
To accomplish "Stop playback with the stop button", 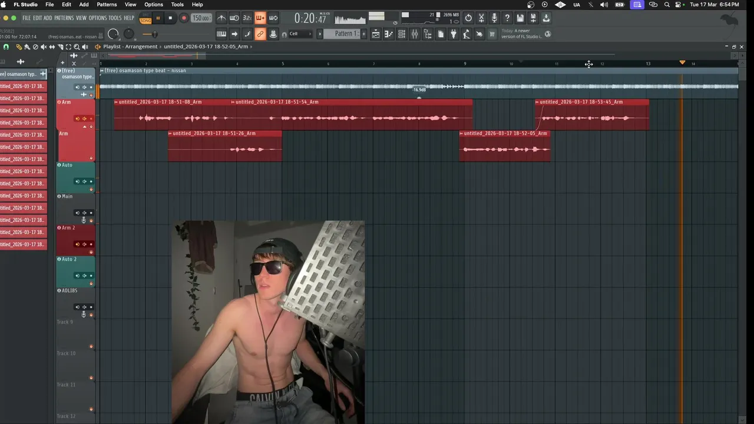I will click(x=170, y=18).
